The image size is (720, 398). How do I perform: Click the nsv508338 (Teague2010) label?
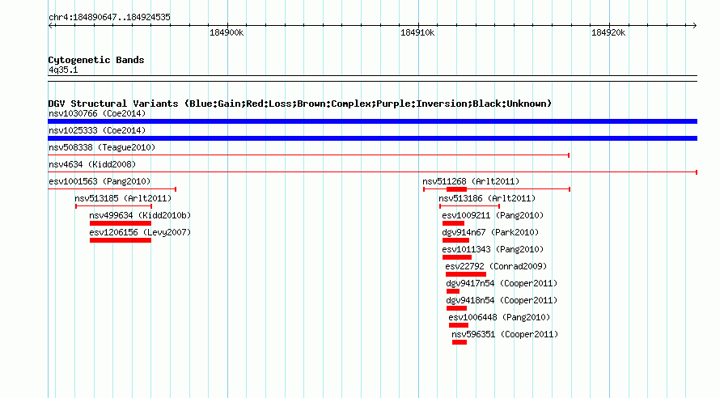tap(102, 147)
